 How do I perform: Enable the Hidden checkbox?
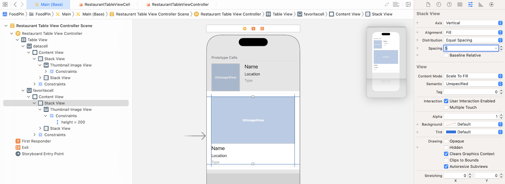[x=446, y=148]
